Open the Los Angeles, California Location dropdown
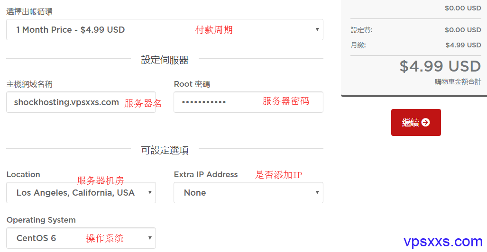 tap(81, 193)
